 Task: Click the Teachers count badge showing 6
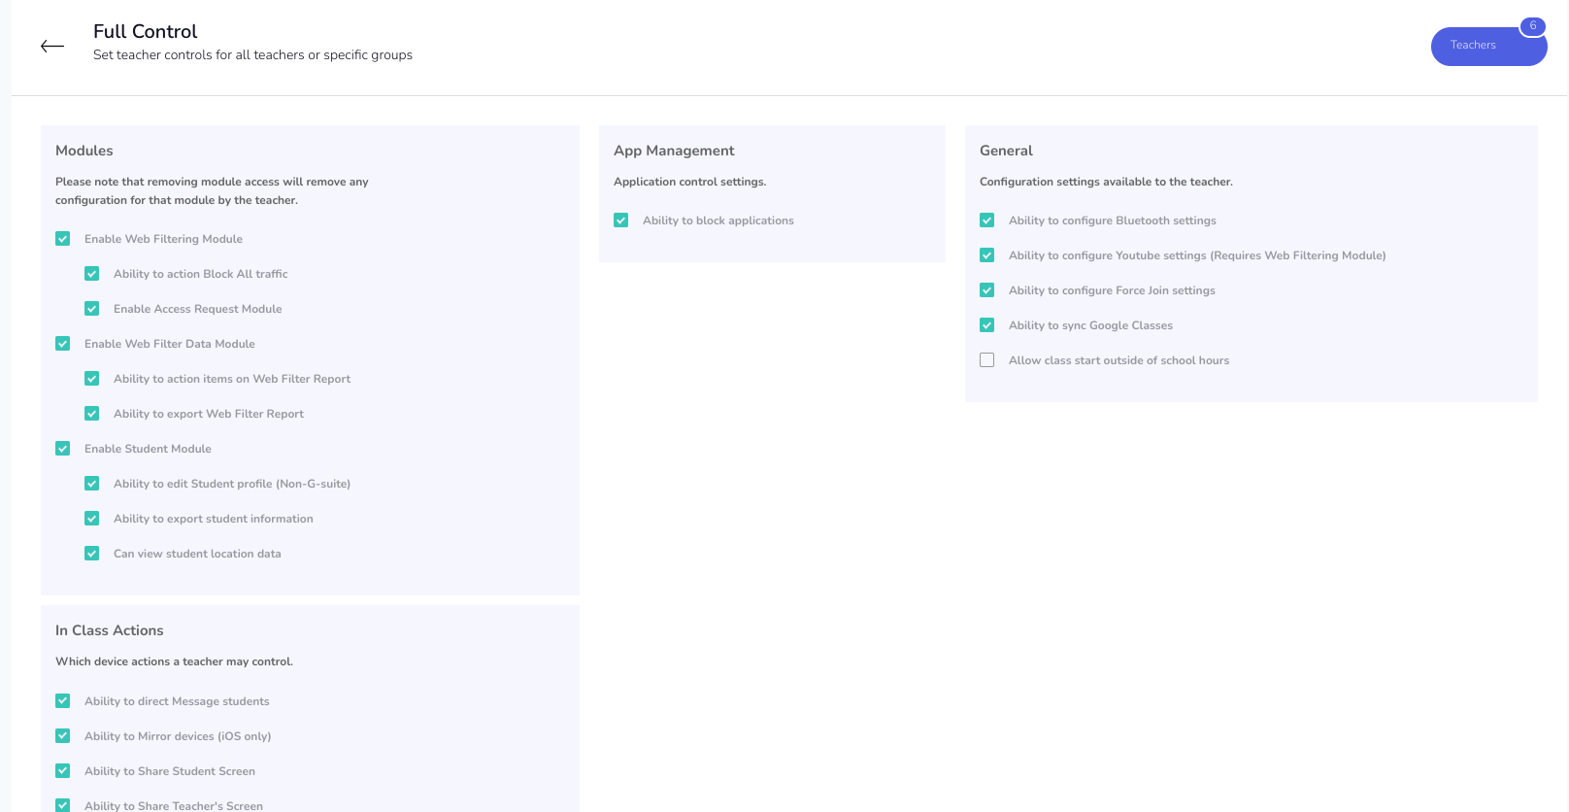tap(1533, 26)
